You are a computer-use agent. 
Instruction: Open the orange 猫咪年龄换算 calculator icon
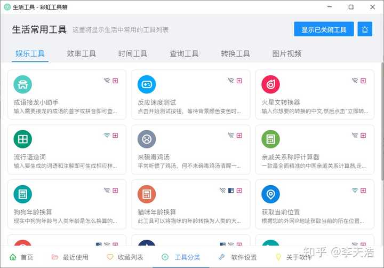[x=147, y=194]
